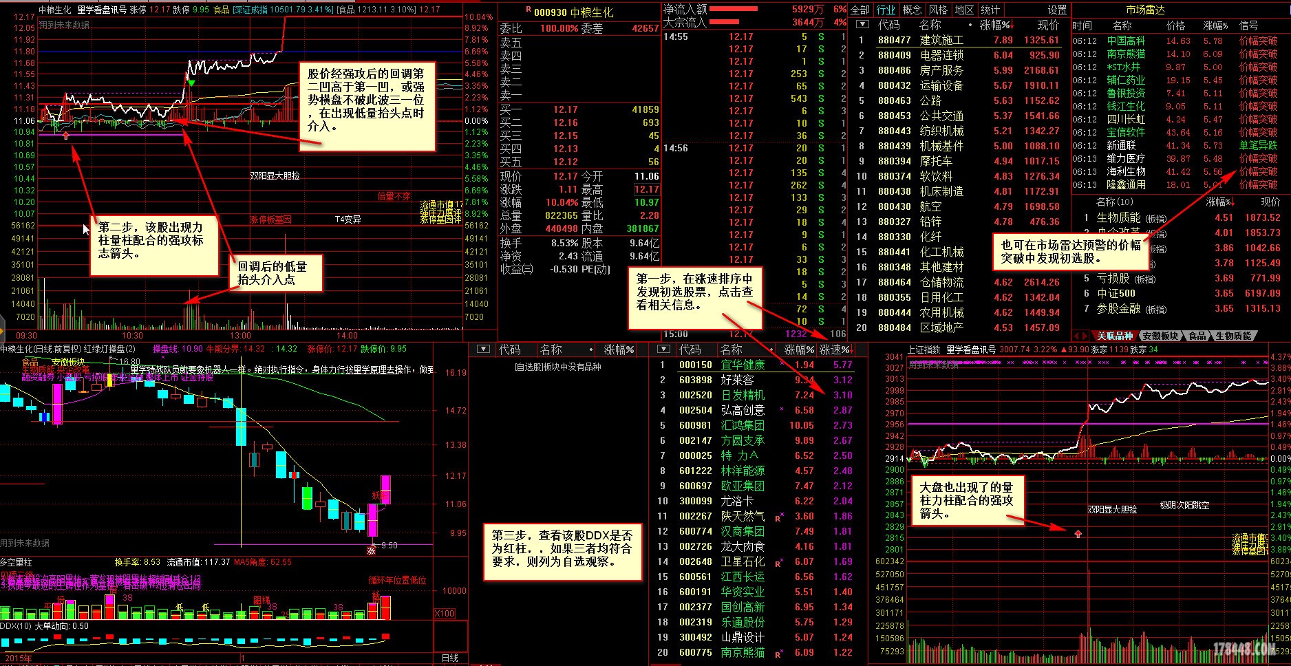Viewport: 1291px width, 666px height.
Task: Open the 设置 button in the sector panel
Action: [1057, 10]
